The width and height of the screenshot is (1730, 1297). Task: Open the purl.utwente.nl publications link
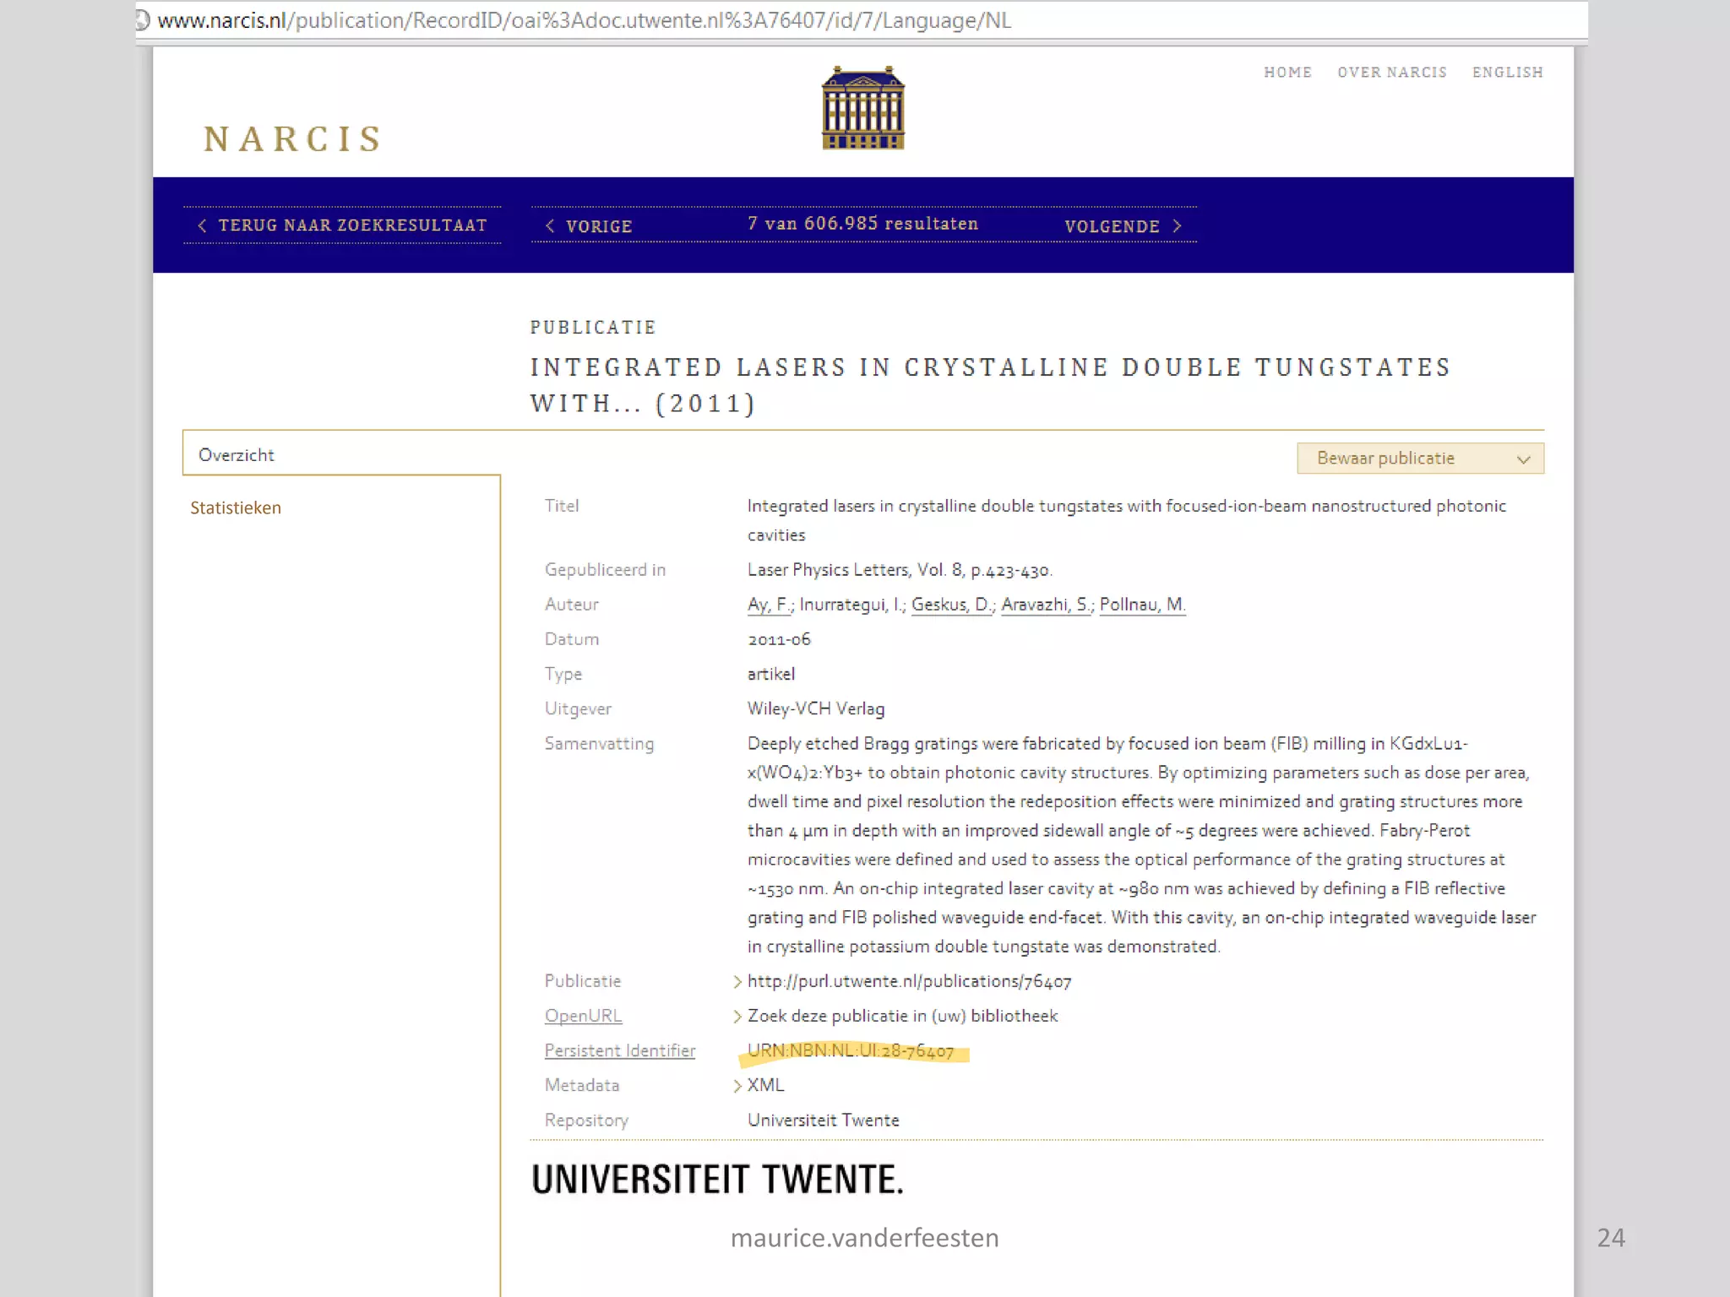pos(909,981)
